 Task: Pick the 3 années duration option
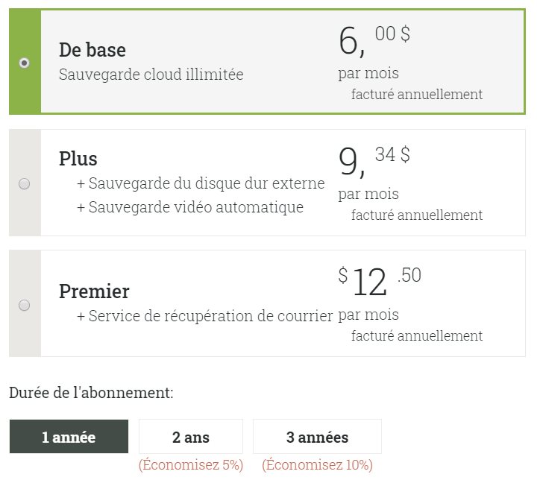tap(317, 437)
